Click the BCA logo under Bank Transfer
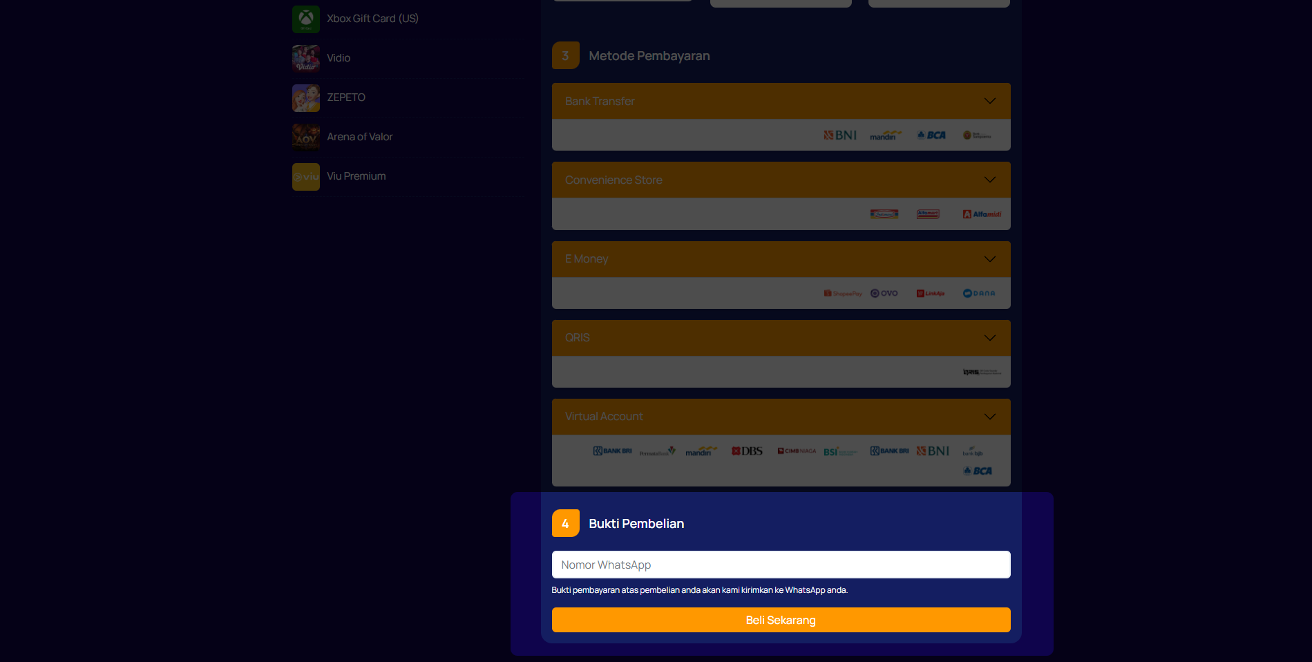The height and width of the screenshot is (662, 1312). pyautogui.click(x=931, y=135)
